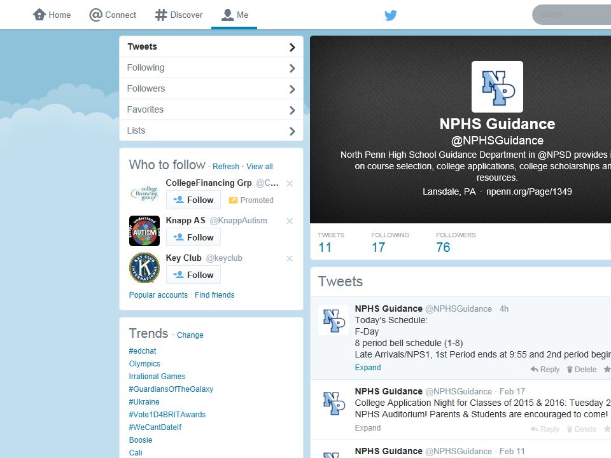Screen dimensions: 611x458
Task: Click chevron arrow beside Lists
Action: coord(292,131)
